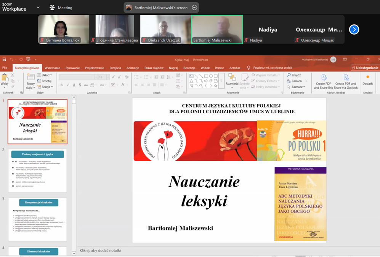Expand the shapes gallery more arrow
The height and width of the screenshot is (257, 380).
click(x=221, y=81)
